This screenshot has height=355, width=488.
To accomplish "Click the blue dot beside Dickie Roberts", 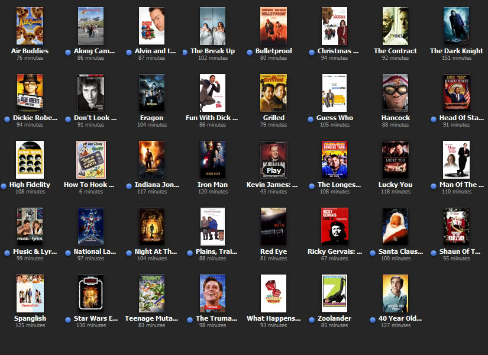I will [x=7, y=120].
